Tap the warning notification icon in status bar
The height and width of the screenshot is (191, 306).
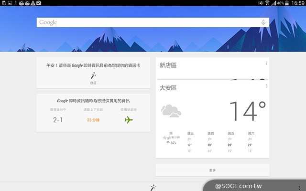(x=32, y=3)
